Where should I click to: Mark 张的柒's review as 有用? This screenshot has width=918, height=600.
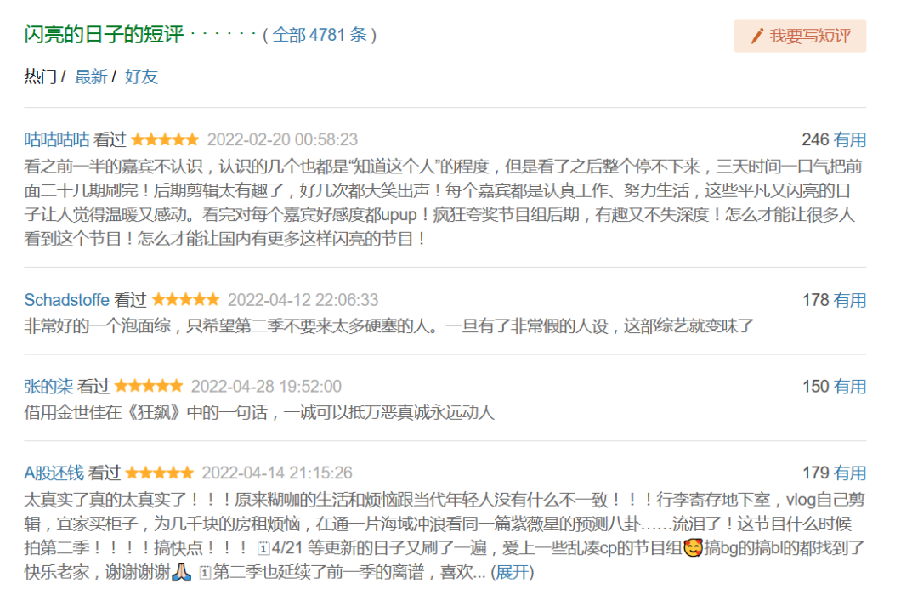[x=849, y=387]
